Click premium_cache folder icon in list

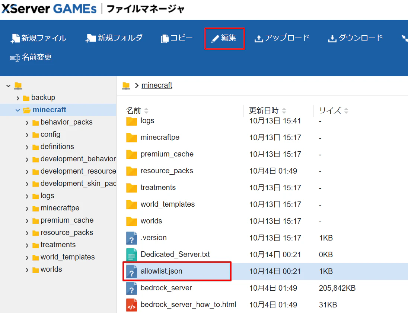click(x=132, y=154)
